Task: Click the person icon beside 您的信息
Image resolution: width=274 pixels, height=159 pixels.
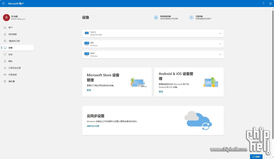Action: pos(5,34)
